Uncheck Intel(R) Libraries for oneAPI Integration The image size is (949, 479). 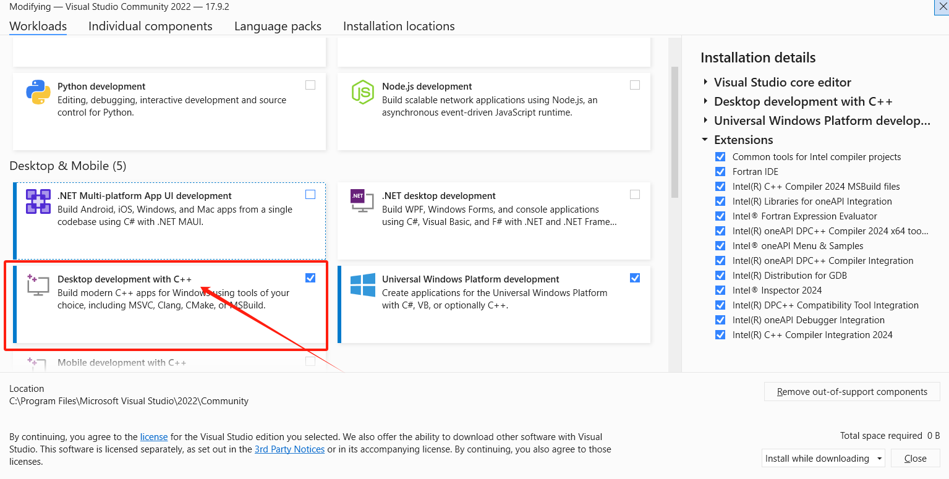pyautogui.click(x=720, y=201)
